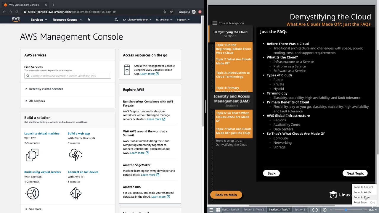Click Build using virtual servers link

42,172
